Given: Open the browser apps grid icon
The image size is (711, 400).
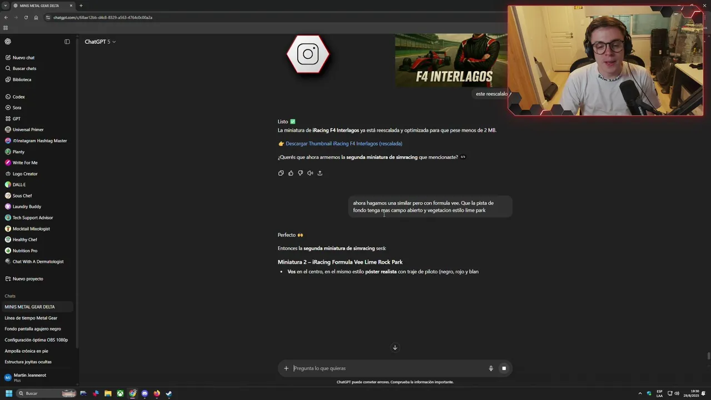Looking at the screenshot, I should [6, 28].
